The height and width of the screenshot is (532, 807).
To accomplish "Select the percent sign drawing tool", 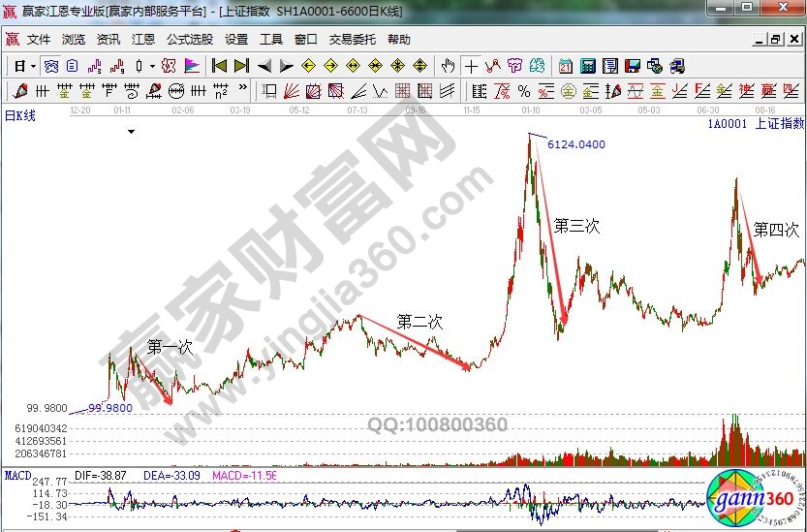I will [x=523, y=91].
